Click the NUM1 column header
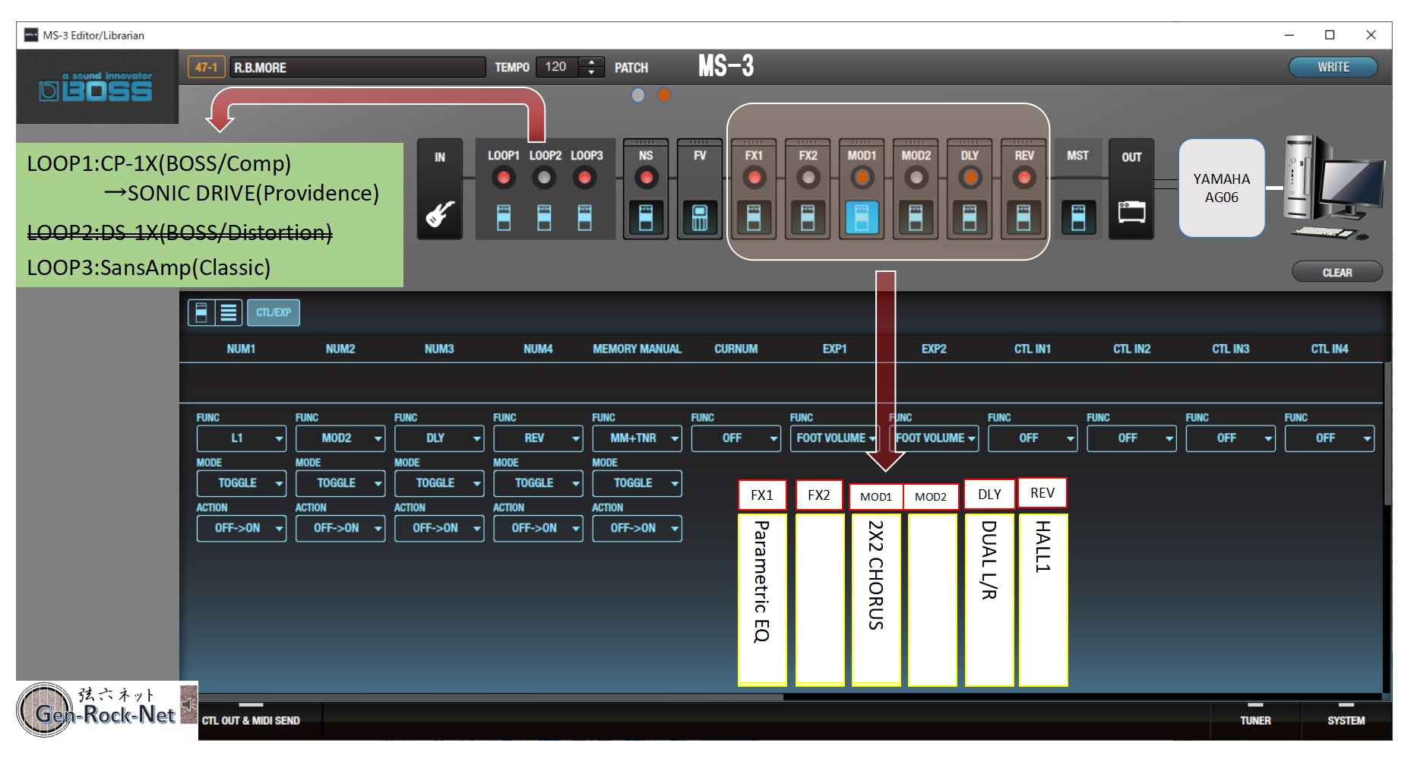This screenshot has height=762, width=1414. [241, 349]
